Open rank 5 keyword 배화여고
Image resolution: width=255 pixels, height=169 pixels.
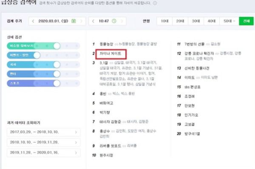coord(106,103)
